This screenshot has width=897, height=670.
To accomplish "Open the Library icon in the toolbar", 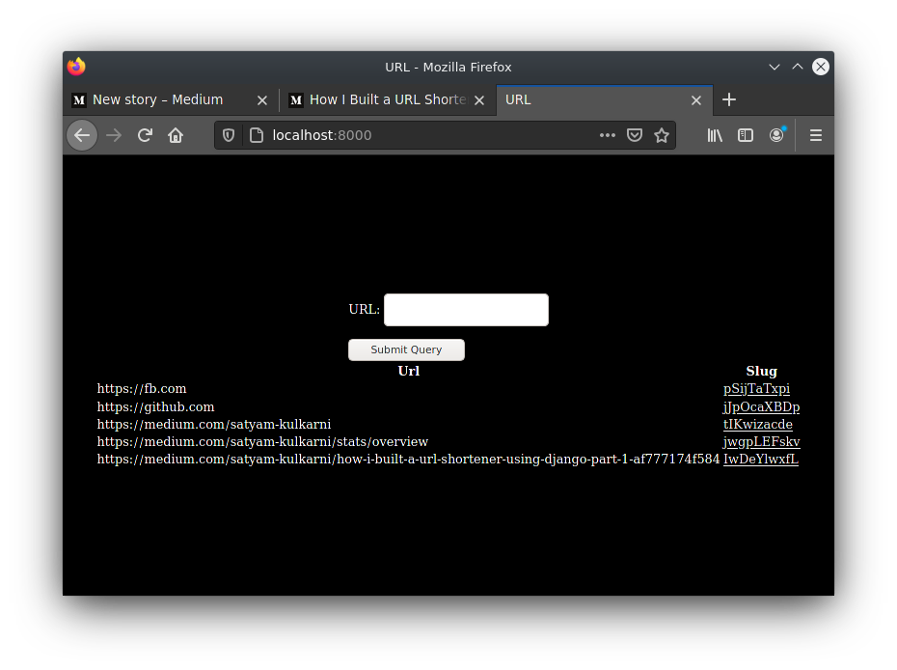I will coord(715,135).
